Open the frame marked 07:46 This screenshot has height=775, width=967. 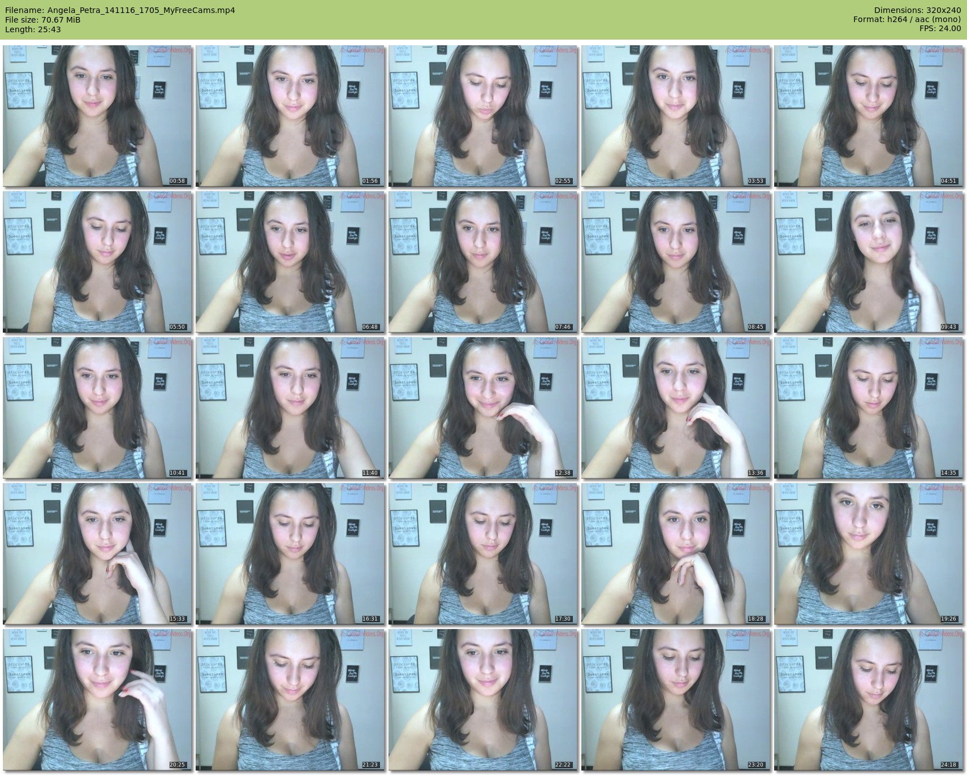[483, 262]
